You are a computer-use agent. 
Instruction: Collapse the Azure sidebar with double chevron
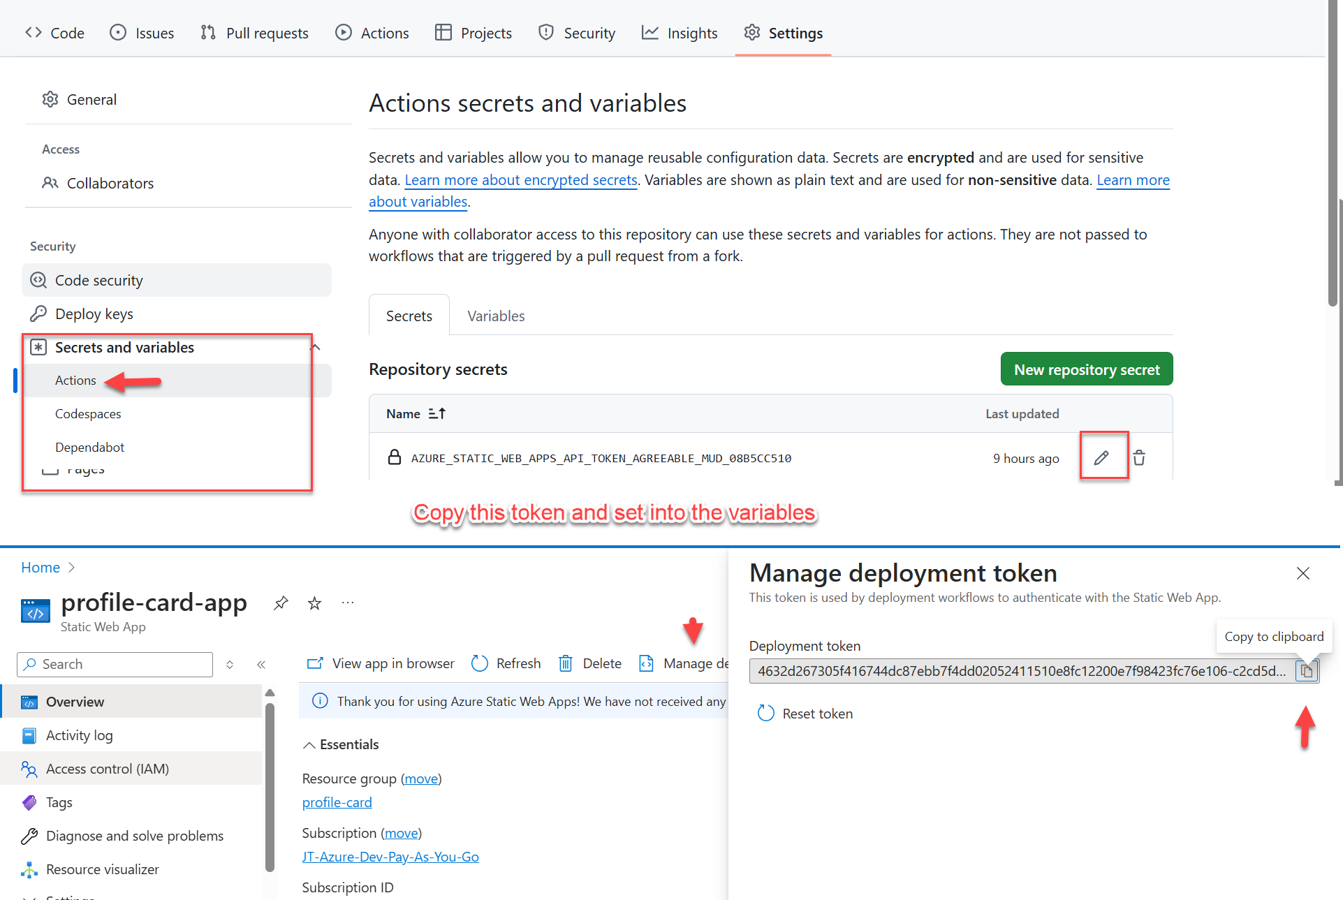[x=261, y=665]
